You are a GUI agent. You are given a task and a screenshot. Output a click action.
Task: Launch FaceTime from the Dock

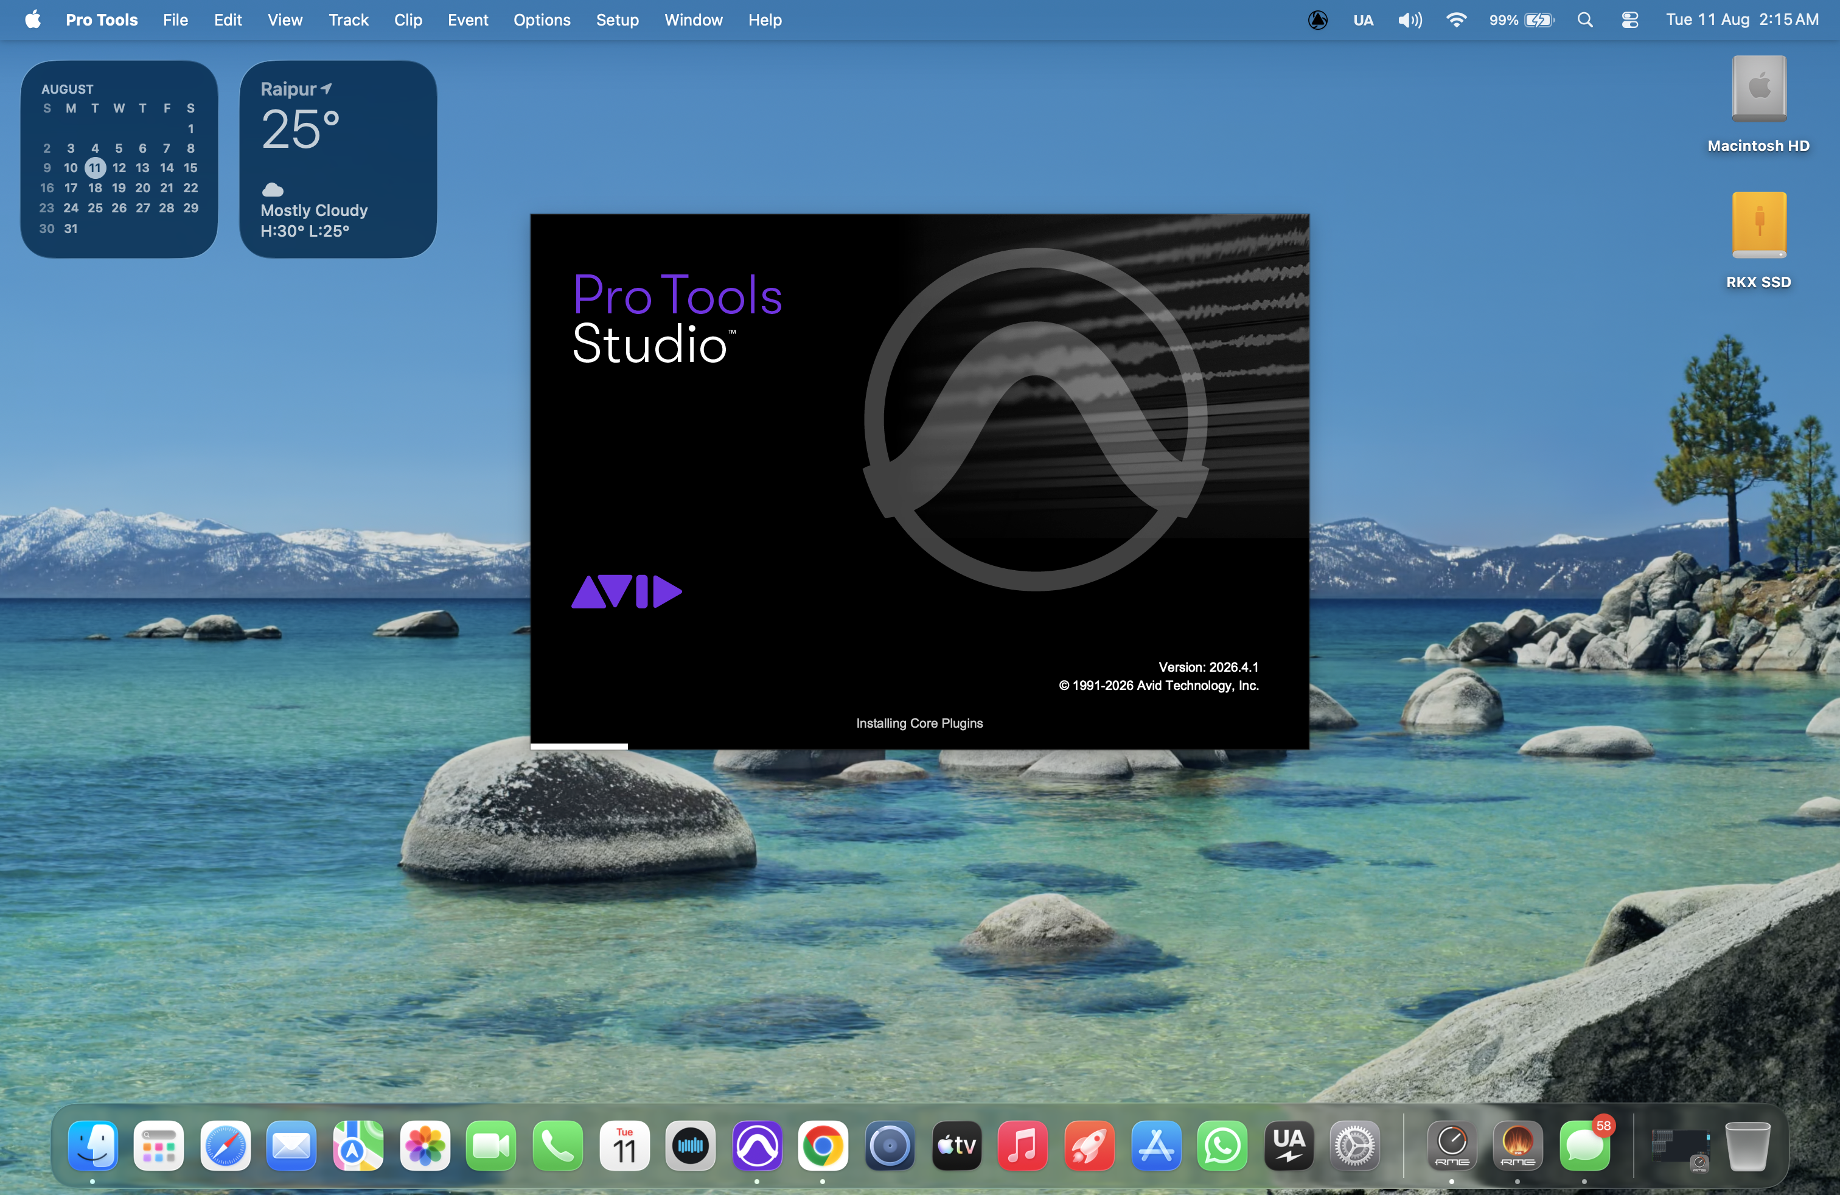[x=491, y=1146]
